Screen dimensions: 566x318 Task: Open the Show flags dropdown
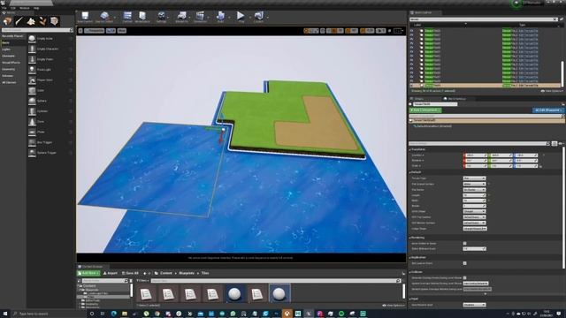[122, 31]
